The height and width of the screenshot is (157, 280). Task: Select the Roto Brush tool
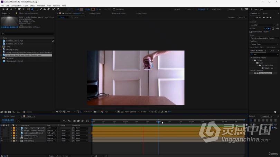53,9
